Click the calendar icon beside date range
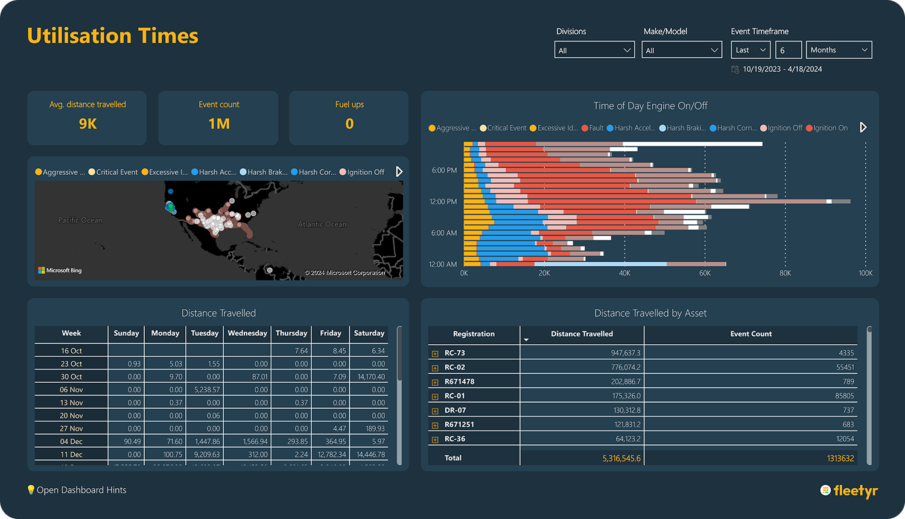This screenshot has width=905, height=519. tap(735, 69)
